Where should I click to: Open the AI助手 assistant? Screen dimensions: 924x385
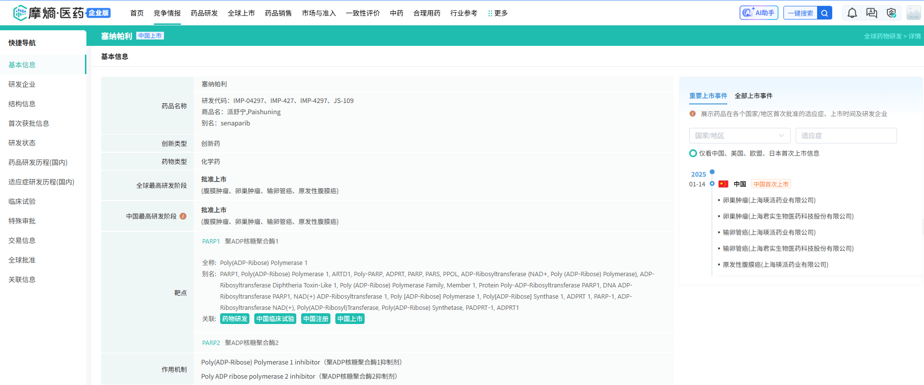pos(759,13)
